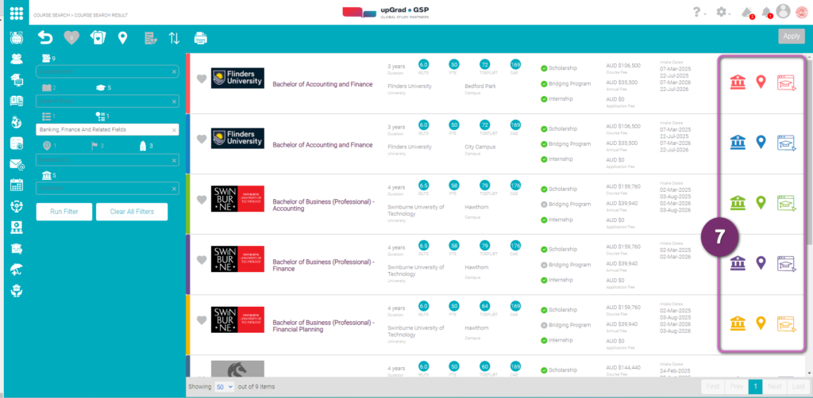The width and height of the screenshot is (813, 398).
Task: Click the sort arrows icon
Action: click(x=175, y=37)
